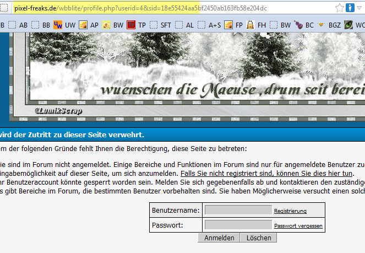Click the dropdown arrow right of info icon
The image size is (365, 253).
pos(359,8)
